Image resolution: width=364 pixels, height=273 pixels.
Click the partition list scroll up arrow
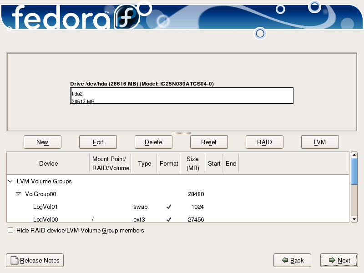point(354,155)
